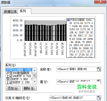Select 上证180ETF series
Image resolution: width=107 pixels, height=101 pixels.
[19, 76]
